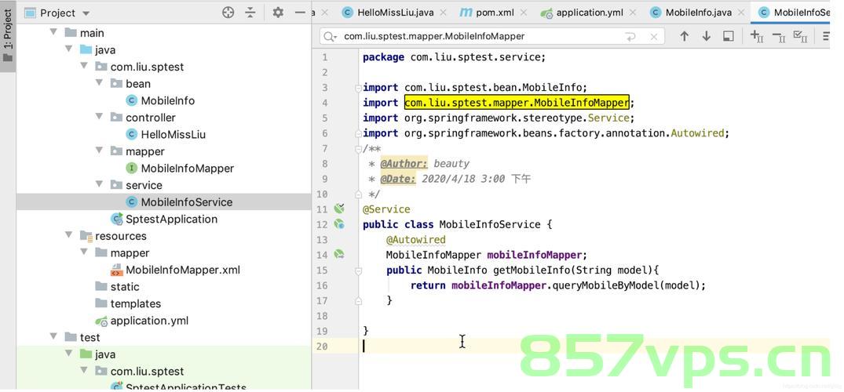
Task: Fold getMobileInfo method at line 15
Action: (x=358, y=270)
